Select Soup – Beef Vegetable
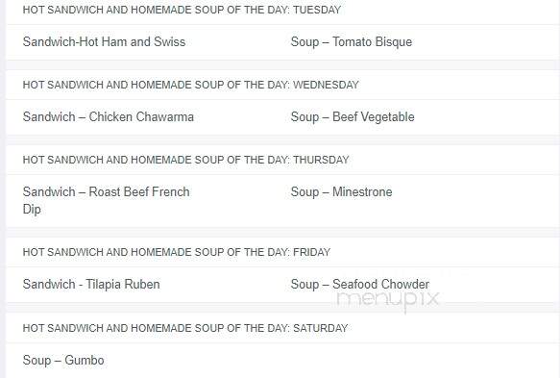Screen dimensions: 560x378 pos(353,117)
